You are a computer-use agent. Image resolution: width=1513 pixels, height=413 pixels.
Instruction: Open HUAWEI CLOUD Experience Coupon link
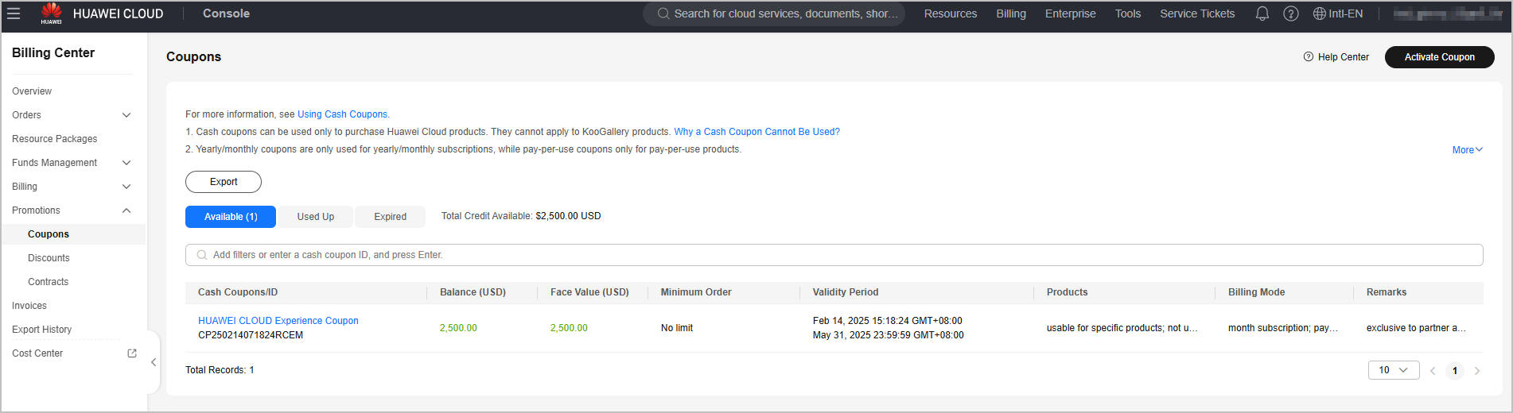[x=278, y=321]
